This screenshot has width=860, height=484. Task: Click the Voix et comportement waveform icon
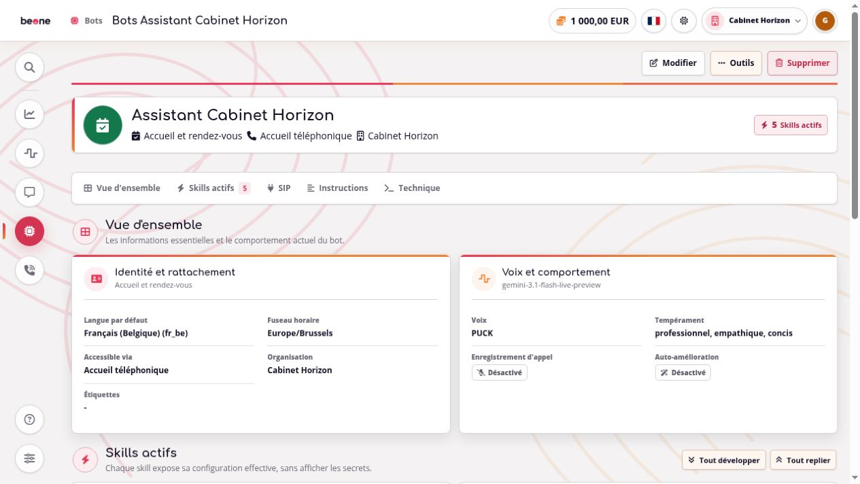pyautogui.click(x=483, y=279)
